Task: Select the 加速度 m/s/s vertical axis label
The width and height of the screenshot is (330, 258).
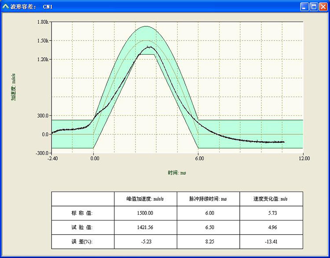Action: tap(14, 86)
